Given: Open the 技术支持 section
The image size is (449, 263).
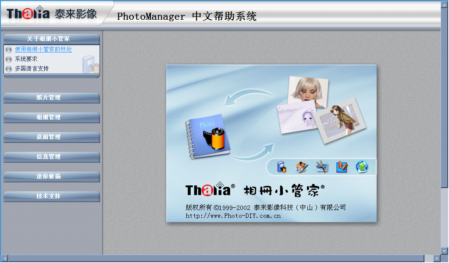Looking at the screenshot, I should [52, 196].
